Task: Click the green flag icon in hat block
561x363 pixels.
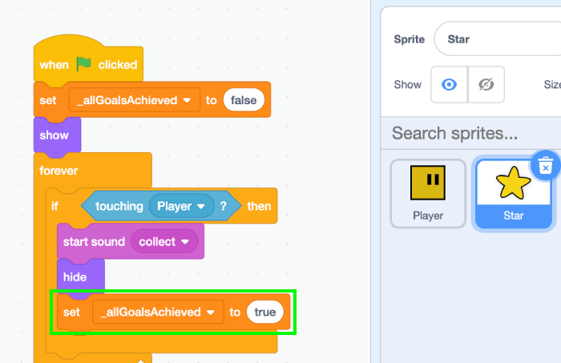Action: point(84,64)
